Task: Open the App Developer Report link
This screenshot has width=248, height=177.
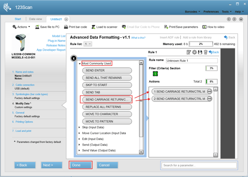Action: [x=51, y=50]
